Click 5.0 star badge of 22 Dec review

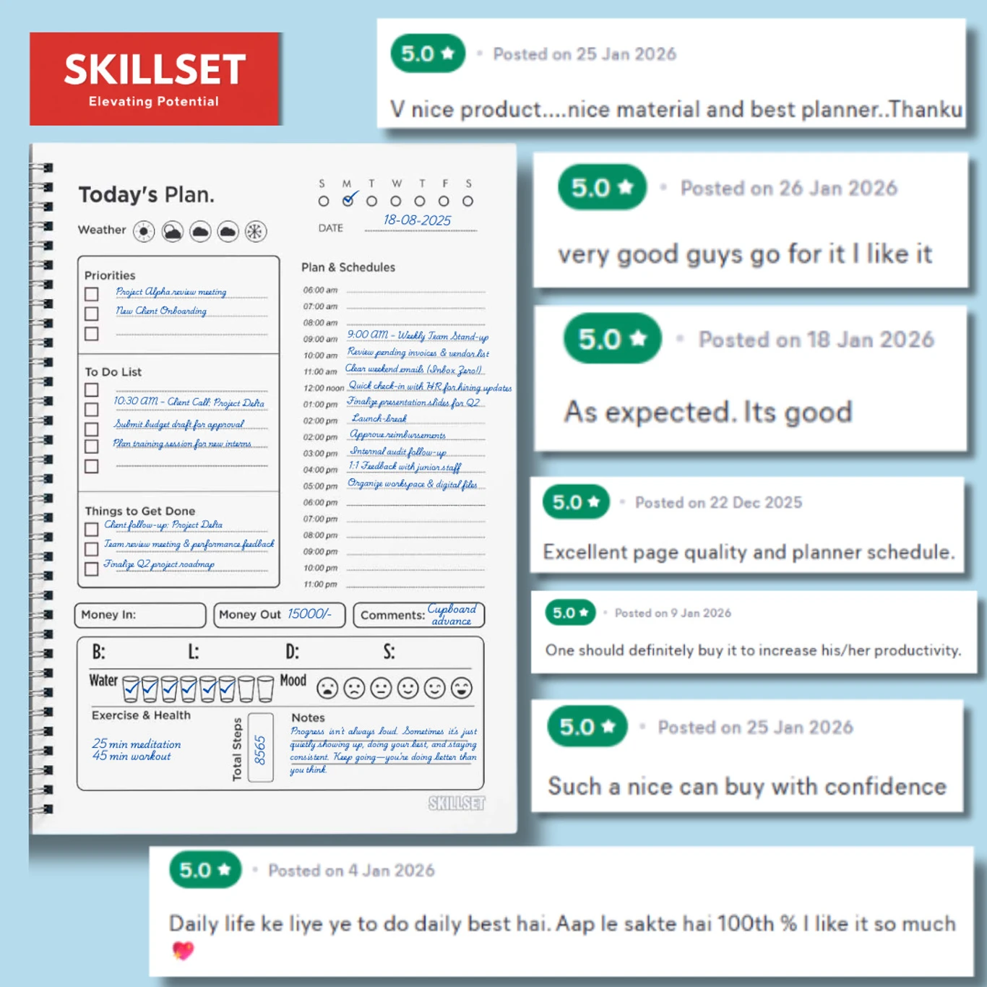(x=576, y=502)
